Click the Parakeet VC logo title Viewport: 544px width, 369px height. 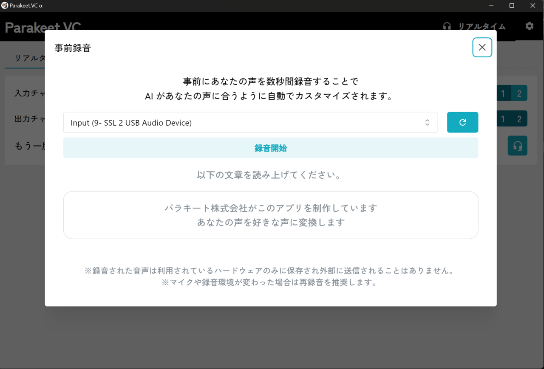click(x=42, y=28)
